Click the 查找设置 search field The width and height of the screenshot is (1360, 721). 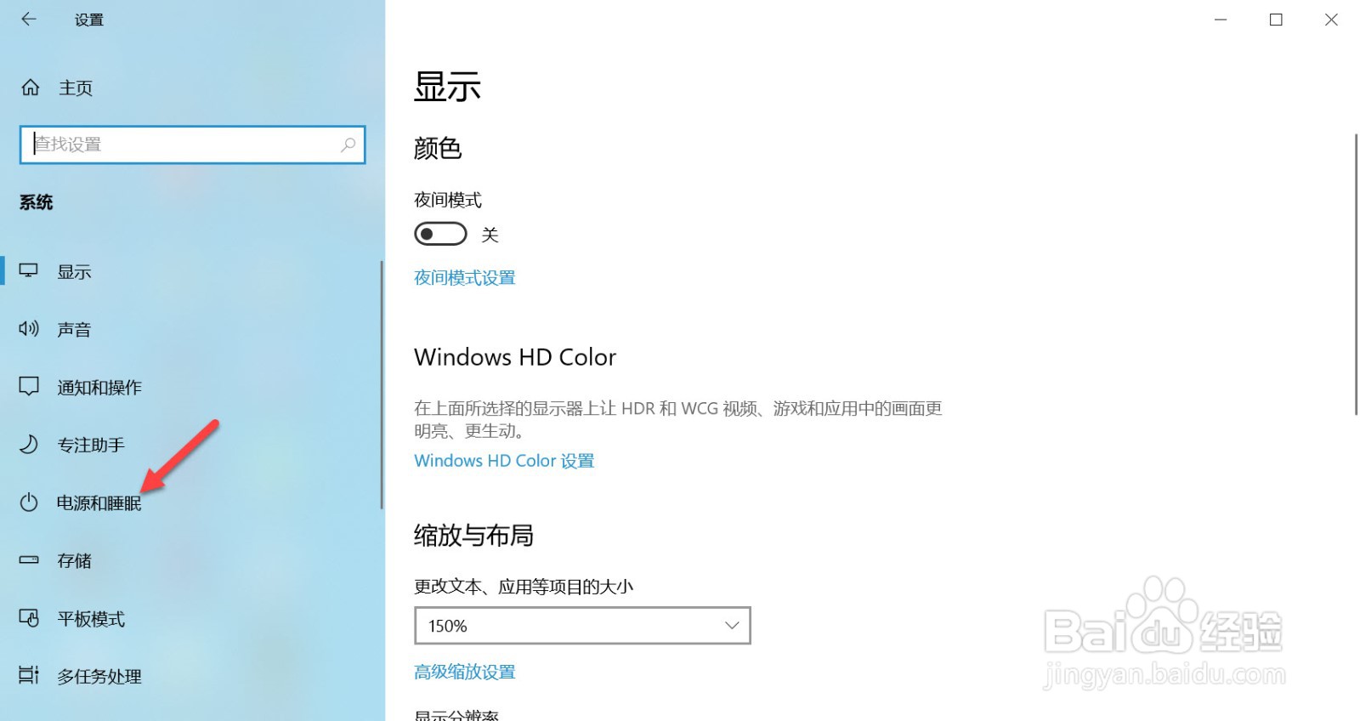pos(193,145)
